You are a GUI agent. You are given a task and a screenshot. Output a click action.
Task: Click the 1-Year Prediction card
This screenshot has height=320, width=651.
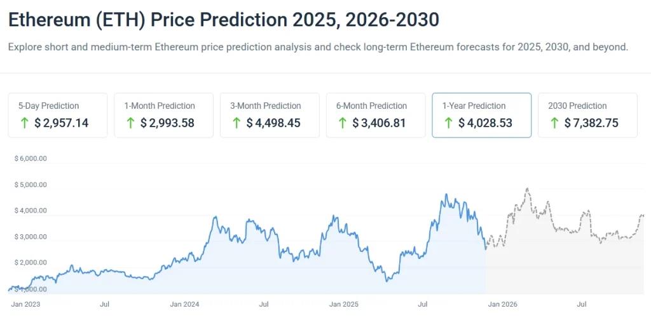(481, 115)
